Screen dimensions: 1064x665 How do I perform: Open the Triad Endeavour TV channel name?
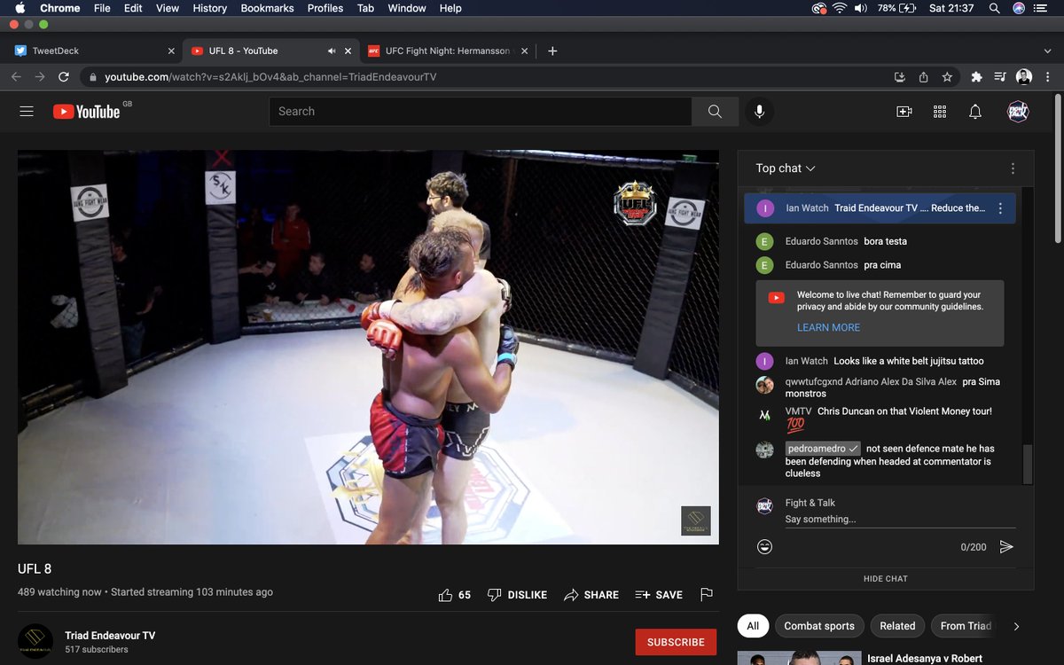coord(110,636)
